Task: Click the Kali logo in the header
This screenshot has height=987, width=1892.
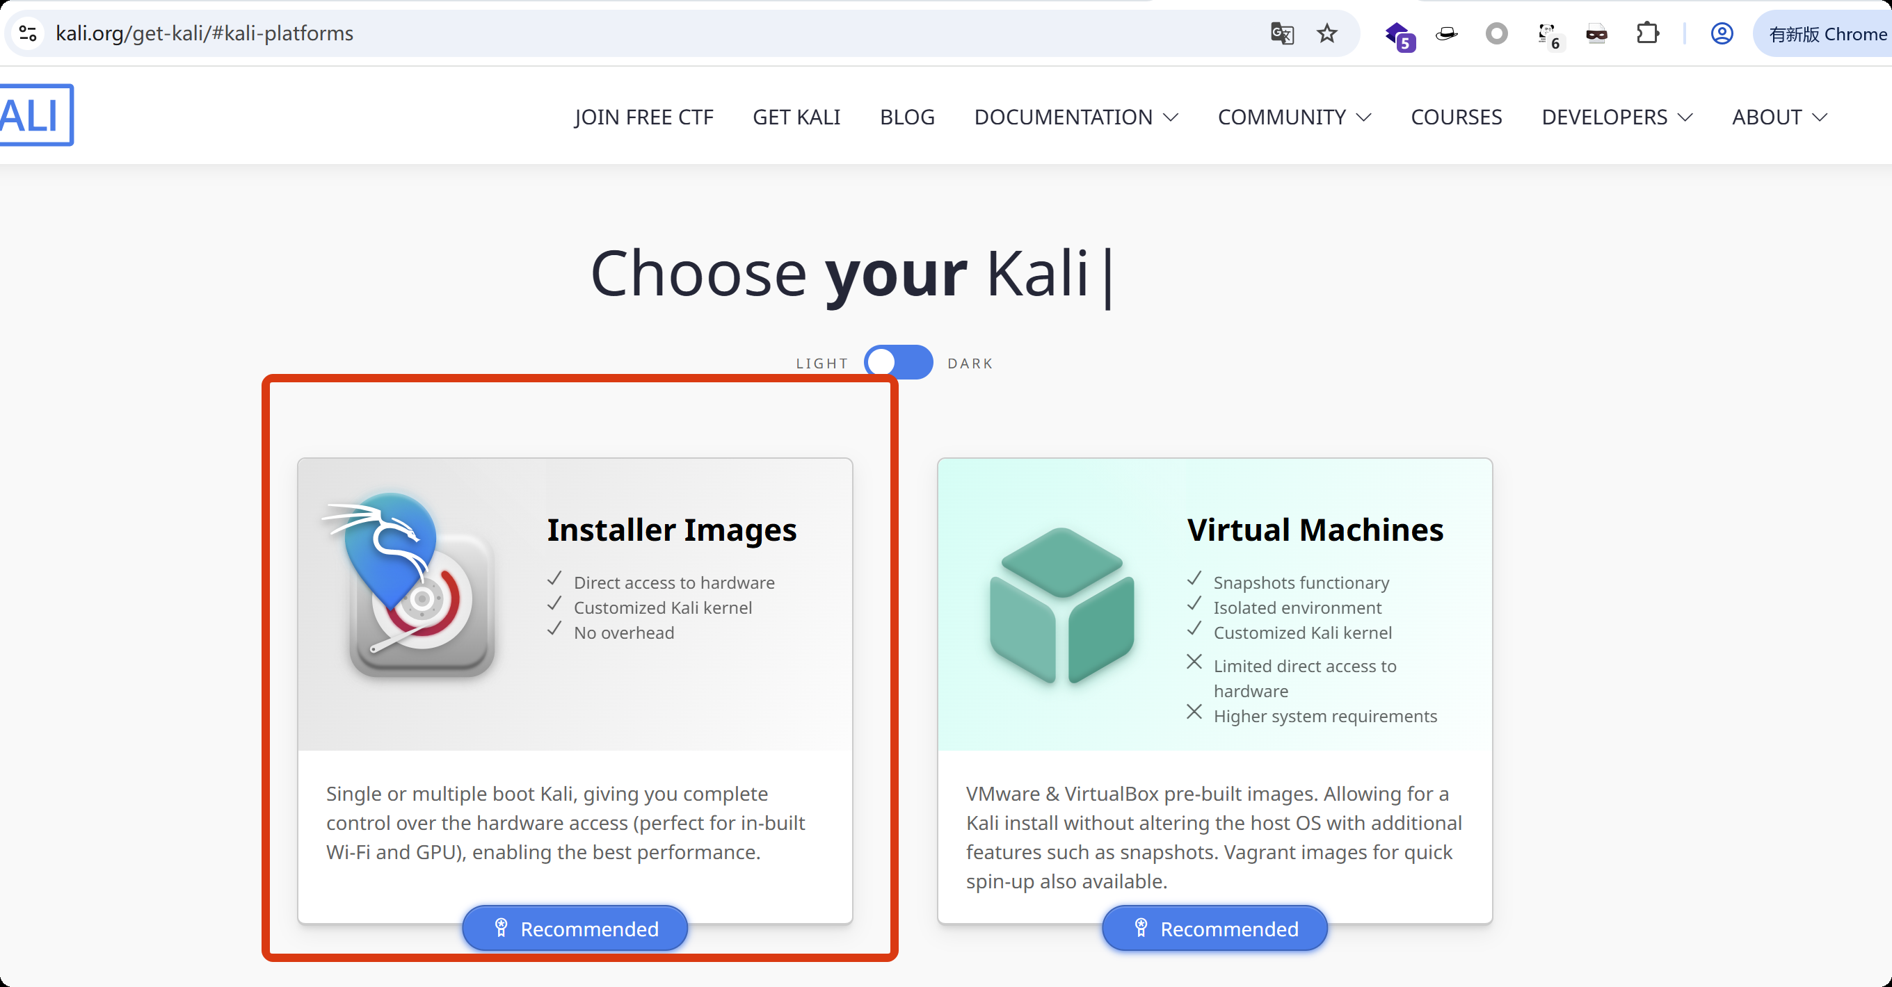Action: pos(35,115)
